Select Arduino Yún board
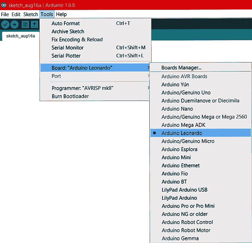Screen dimensions: 252x243 pyautogui.click(x=201, y=85)
